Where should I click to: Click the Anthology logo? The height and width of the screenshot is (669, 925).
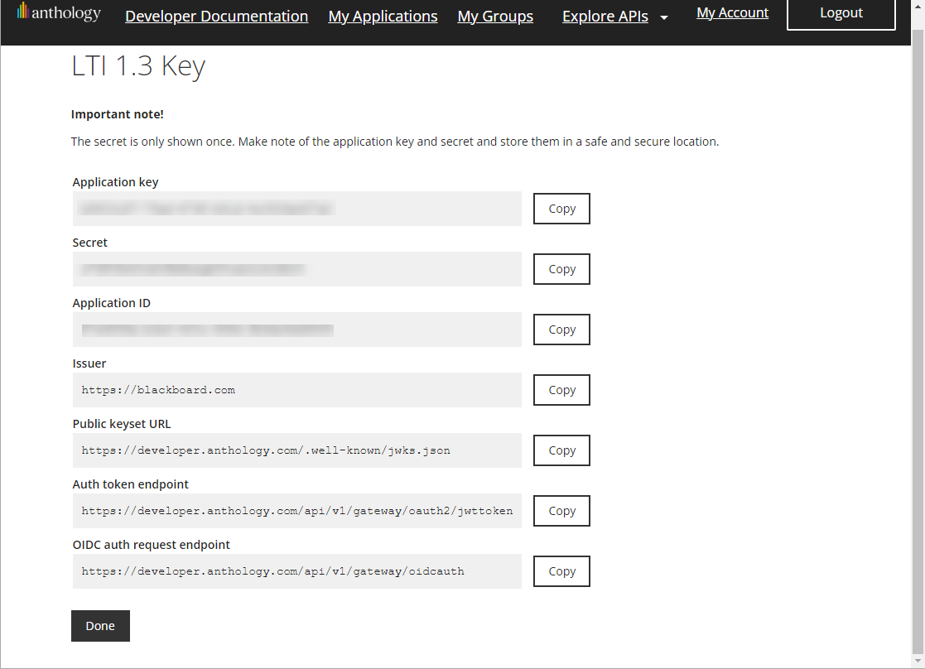point(59,12)
